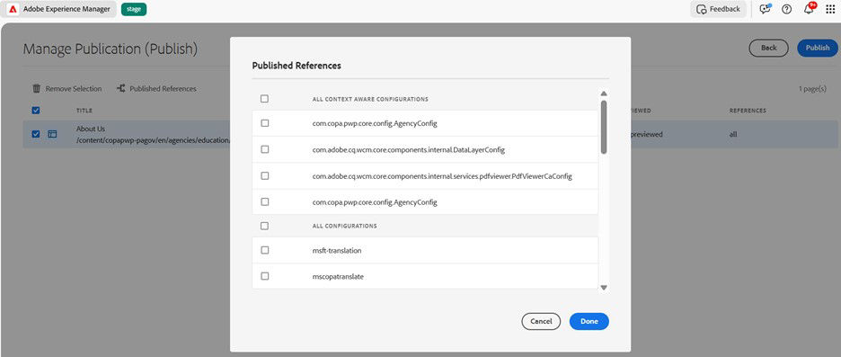Check the mscopatranslate checkbox
Viewport: 841px width, 357px height.
[x=264, y=276]
